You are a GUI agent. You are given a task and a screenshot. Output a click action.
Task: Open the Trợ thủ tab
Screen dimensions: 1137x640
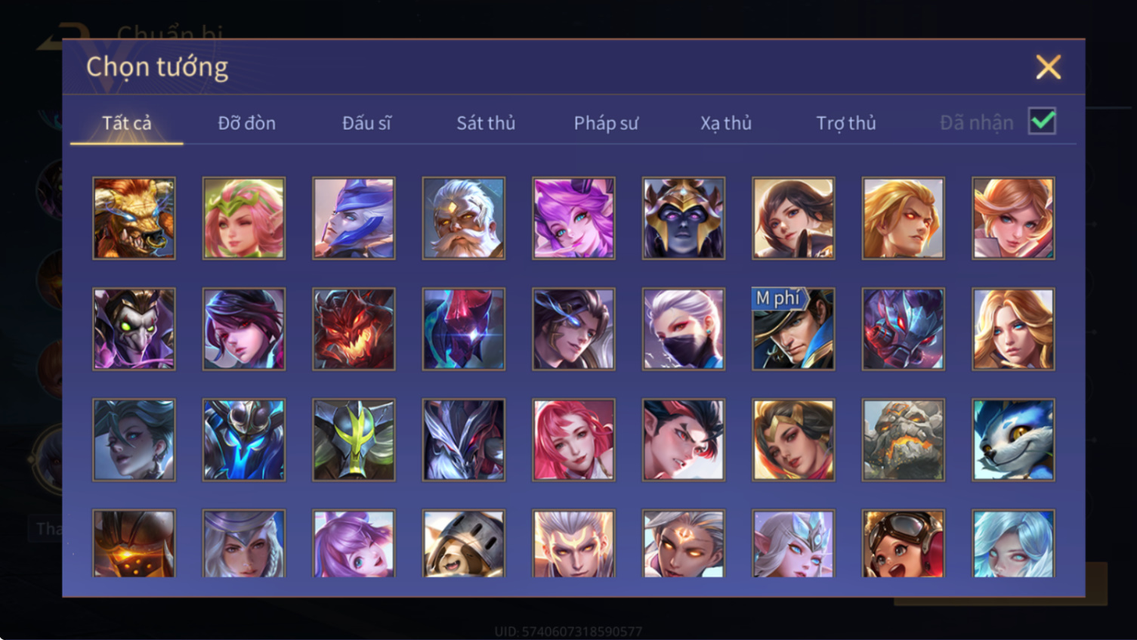point(846,122)
